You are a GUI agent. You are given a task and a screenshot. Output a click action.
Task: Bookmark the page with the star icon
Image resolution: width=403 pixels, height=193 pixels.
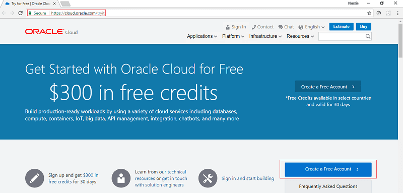369,13
